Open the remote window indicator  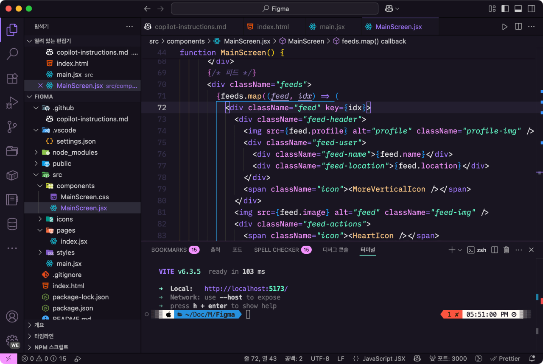pyautogui.click(x=8, y=358)
